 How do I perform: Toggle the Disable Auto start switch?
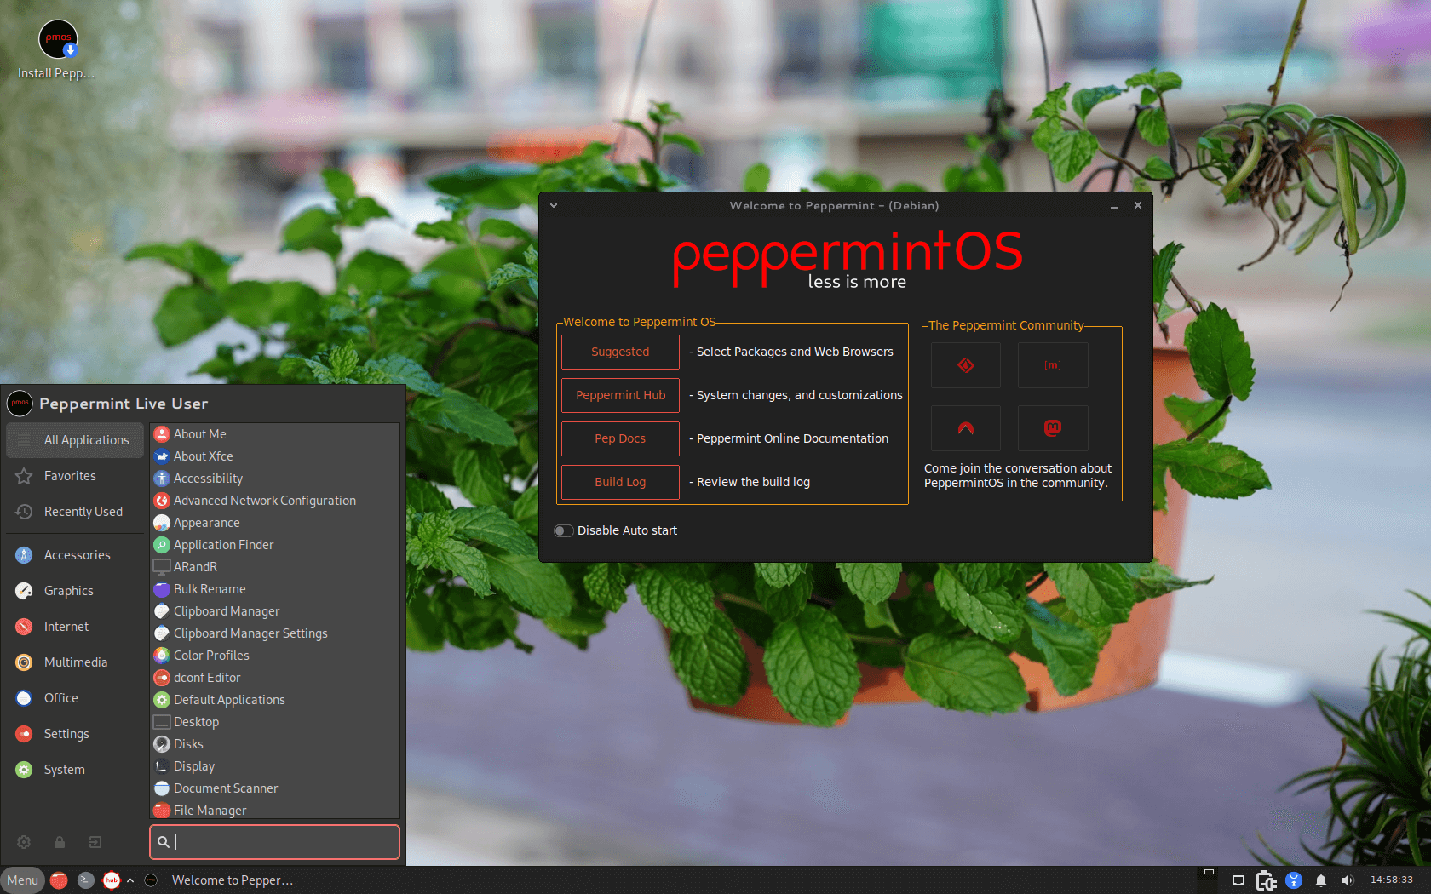564,530
